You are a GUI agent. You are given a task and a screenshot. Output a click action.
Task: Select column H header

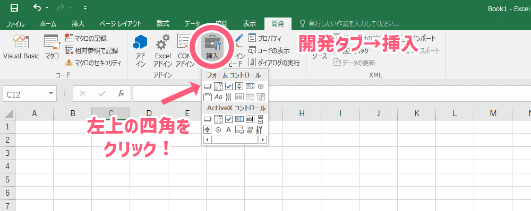tap(302, 113)
